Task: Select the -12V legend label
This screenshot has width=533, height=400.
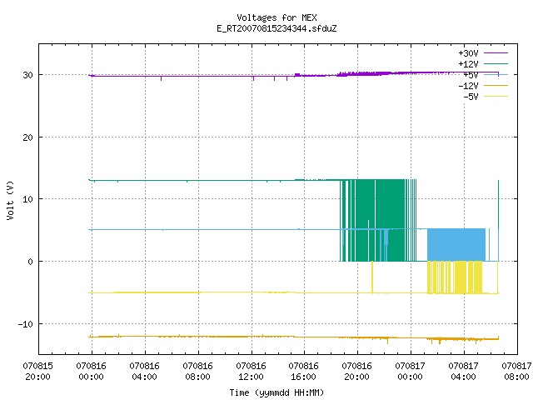Action: coord(468,86)
